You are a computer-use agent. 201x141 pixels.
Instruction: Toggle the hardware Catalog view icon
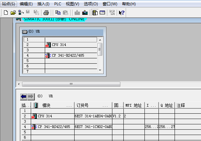coord(95,13)
